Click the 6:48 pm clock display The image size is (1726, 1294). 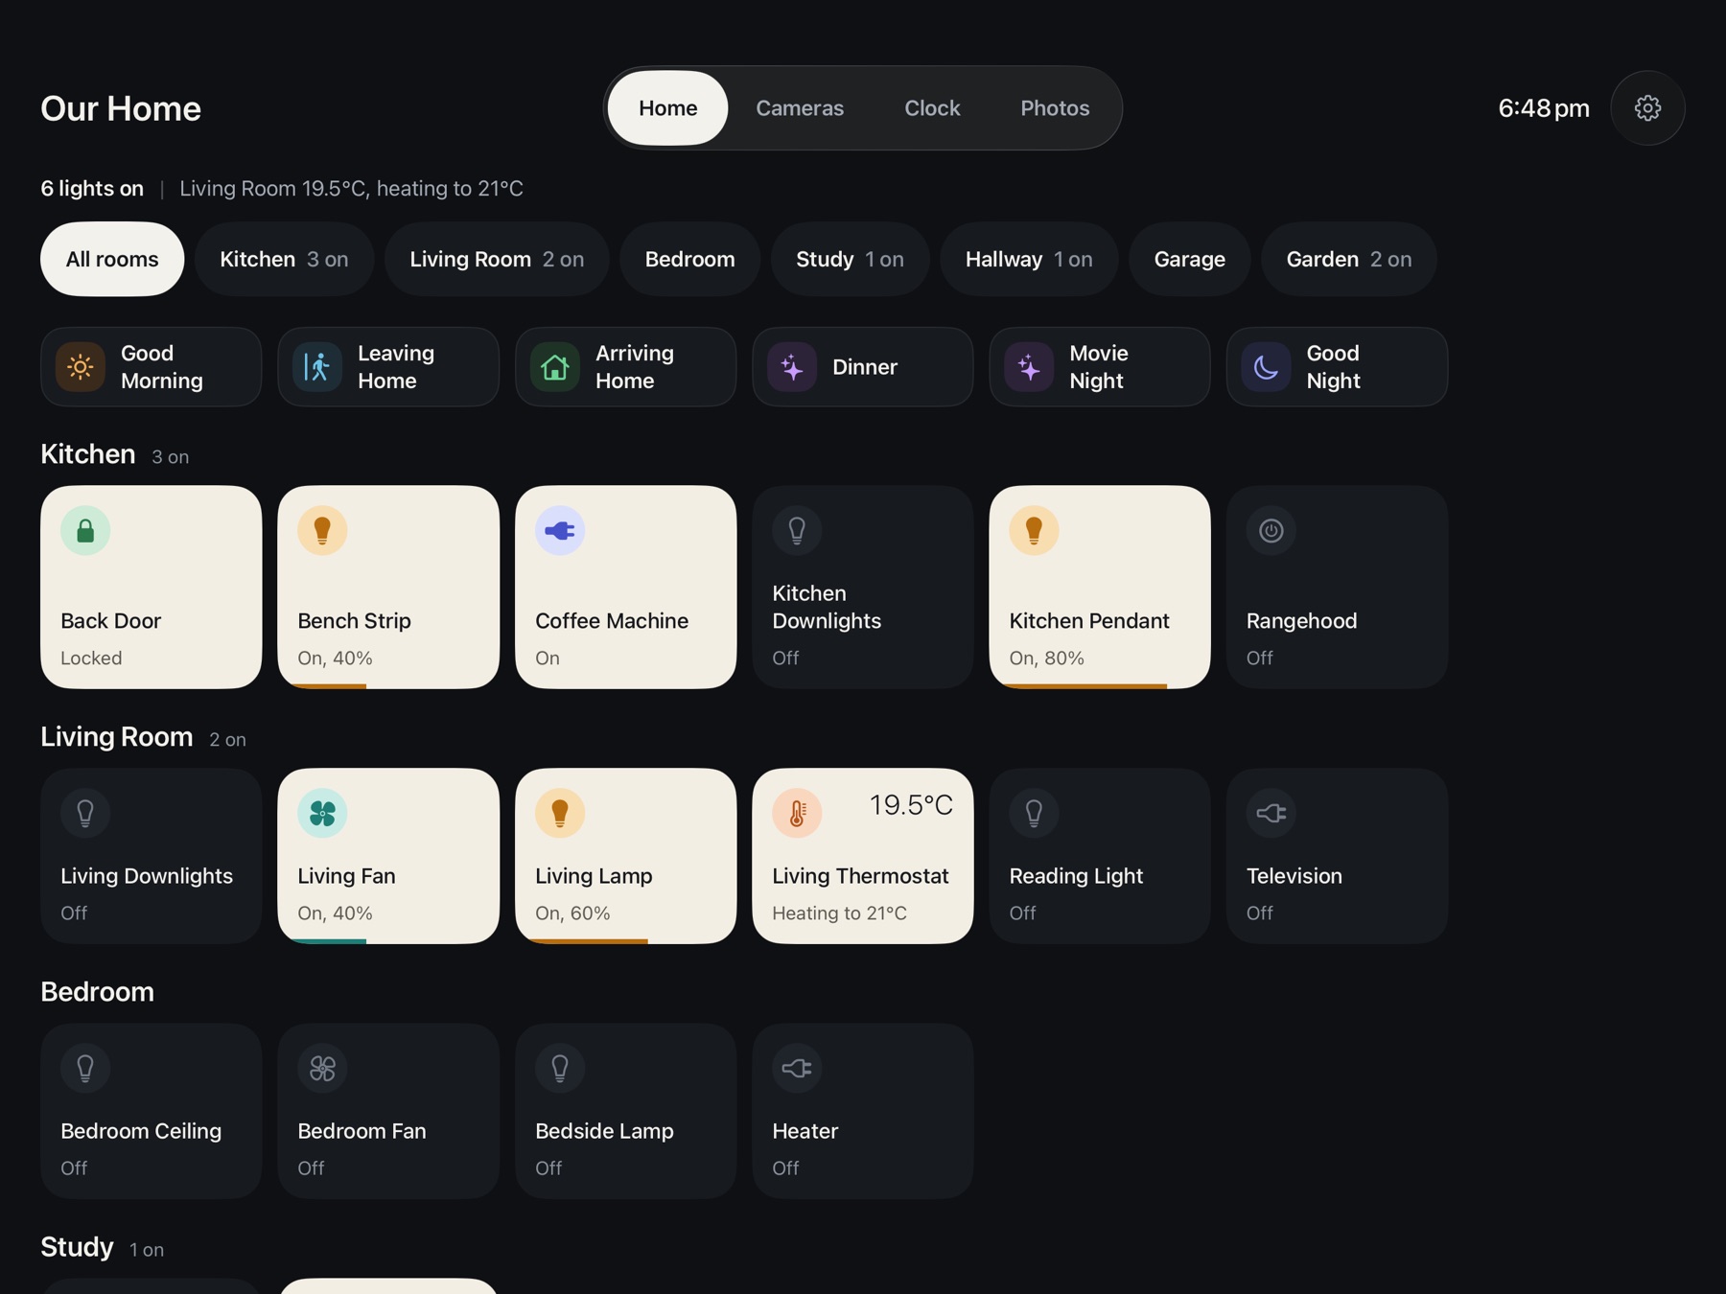coord(1544,108)
